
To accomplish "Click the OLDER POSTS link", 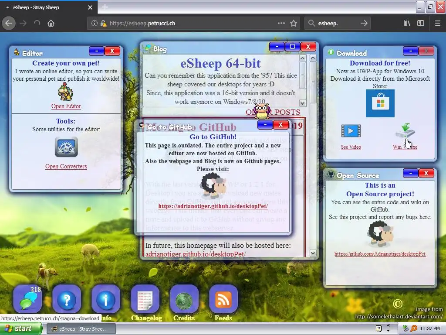I will point(273,112).
